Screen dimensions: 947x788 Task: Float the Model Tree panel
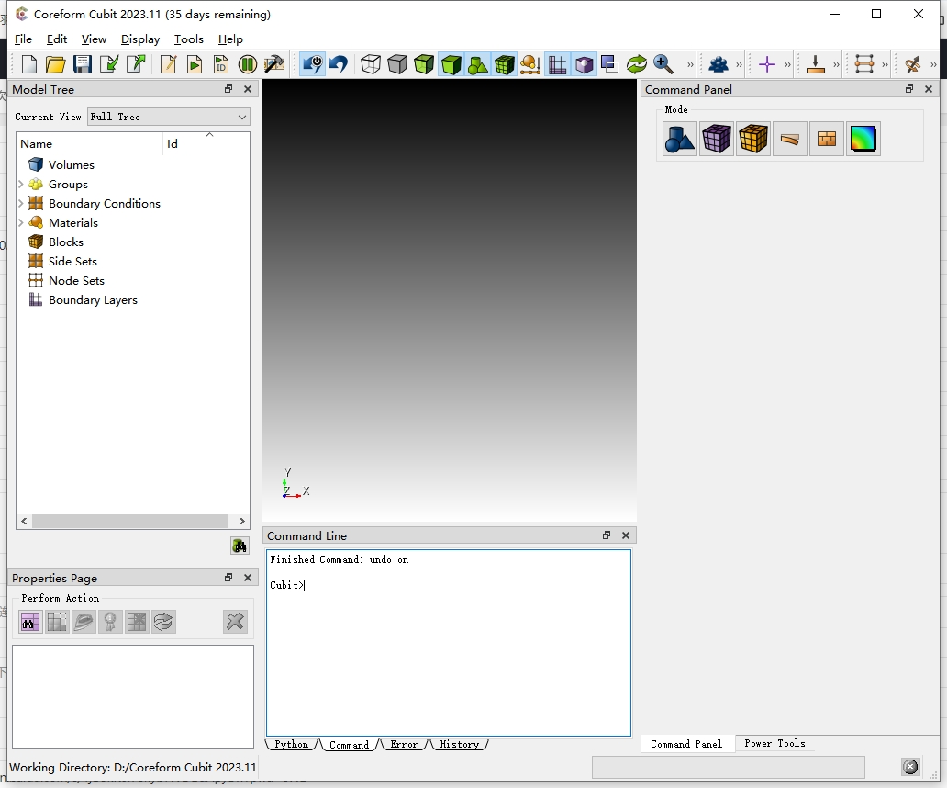point(228,89)
